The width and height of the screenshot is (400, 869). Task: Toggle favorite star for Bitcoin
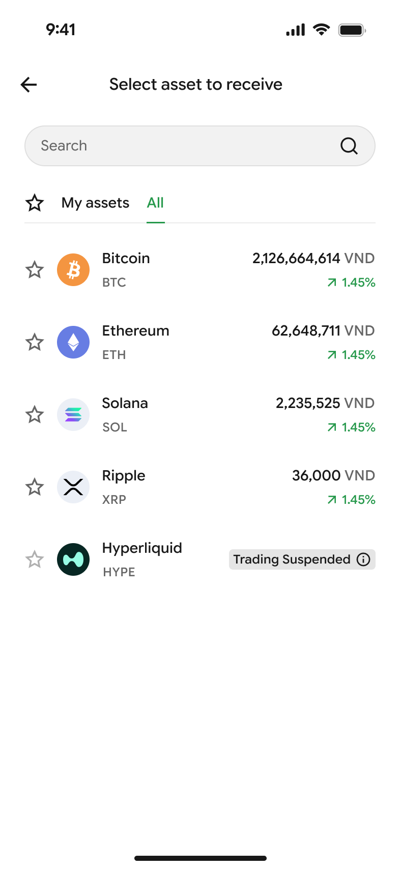(x=35, y=270)
